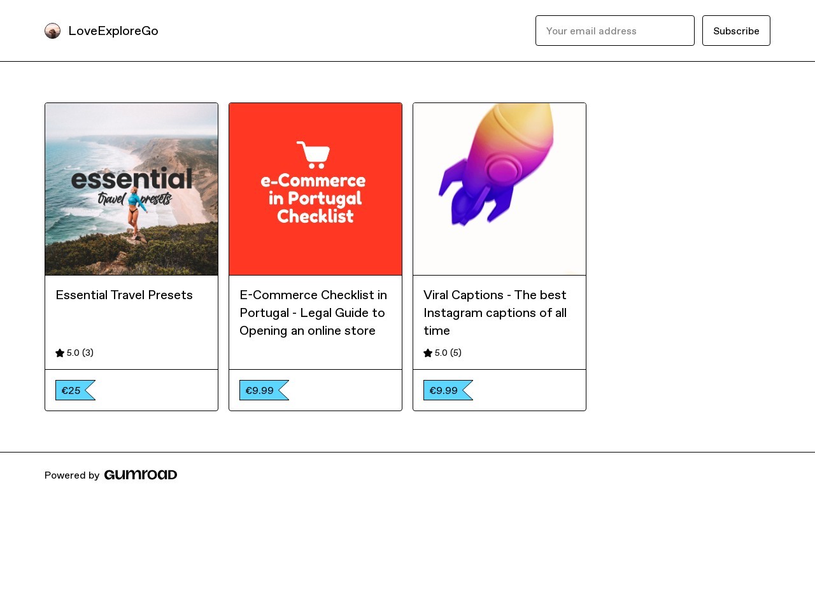Focus the email address input field

615,31
